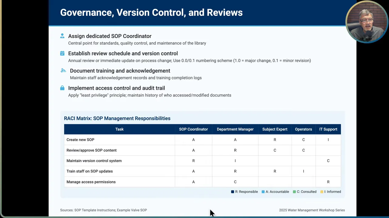The image size is (389, 218).
Task: Click the Maintain version control system row
Action: 94,160
